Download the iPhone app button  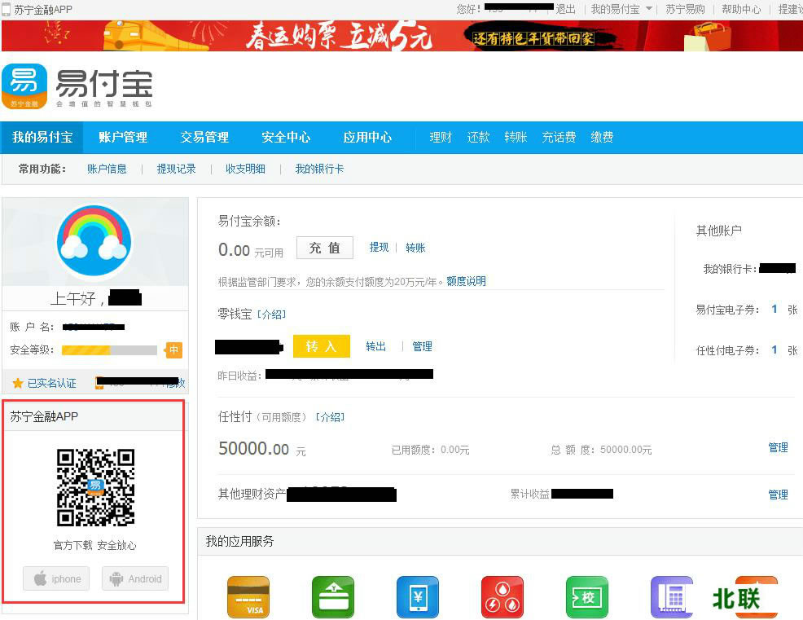(57, 579)
